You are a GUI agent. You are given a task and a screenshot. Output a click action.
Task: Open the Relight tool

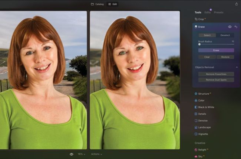click(x=202, y=150)
